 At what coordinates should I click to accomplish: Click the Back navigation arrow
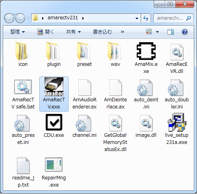[x=9, y=18]
